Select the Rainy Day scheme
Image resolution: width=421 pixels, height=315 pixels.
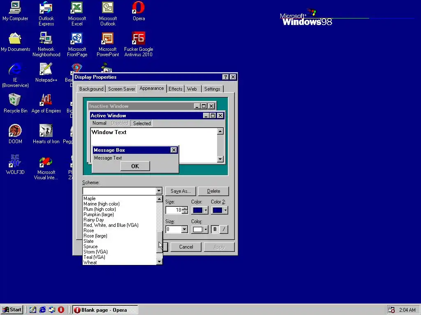119,220
